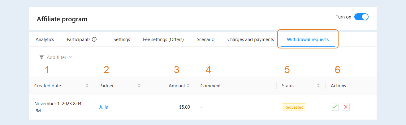
Task: View the Charges and payments tab
Action: click(x=251, y=40)
